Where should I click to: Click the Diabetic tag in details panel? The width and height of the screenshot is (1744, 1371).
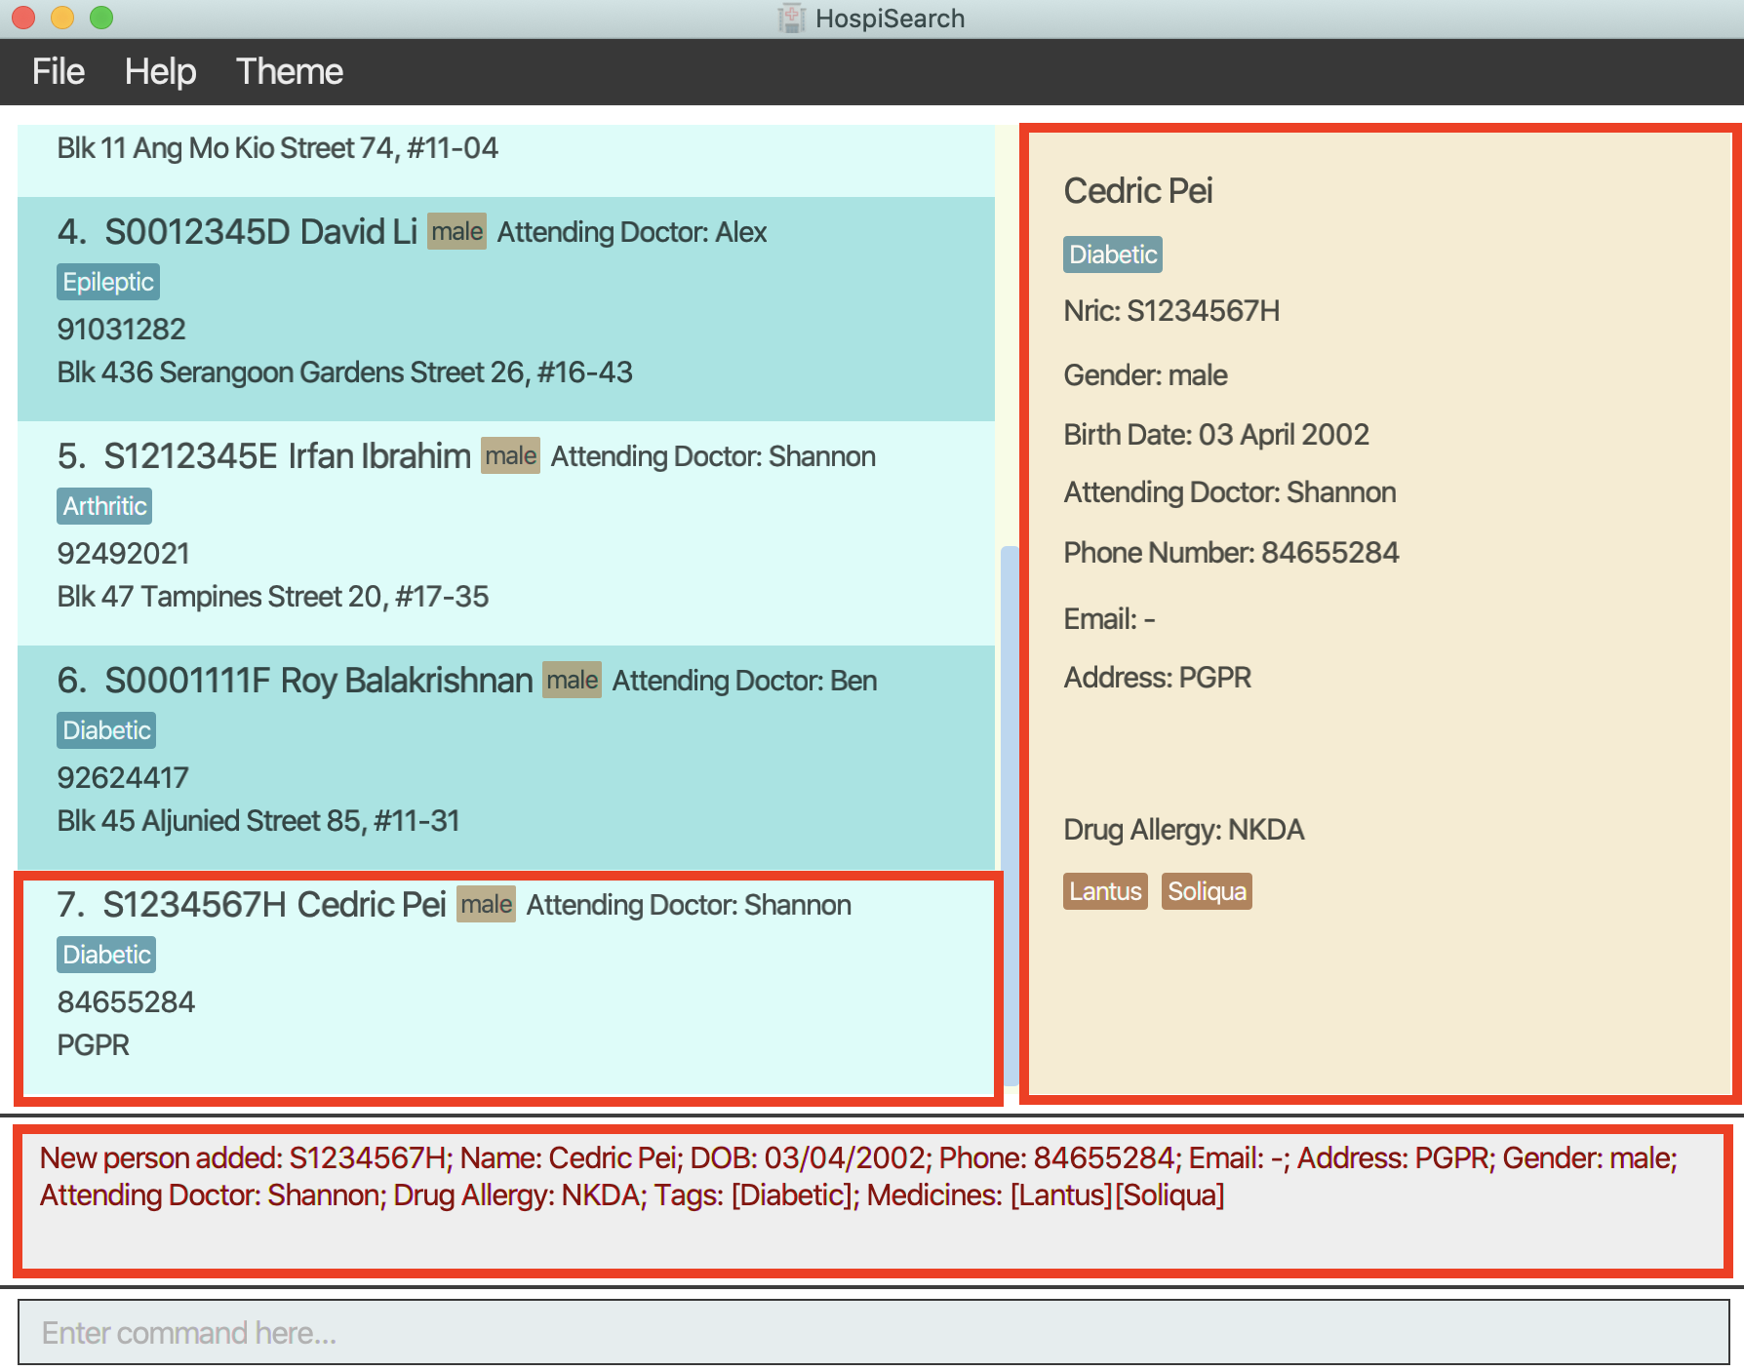point(1113,255)
